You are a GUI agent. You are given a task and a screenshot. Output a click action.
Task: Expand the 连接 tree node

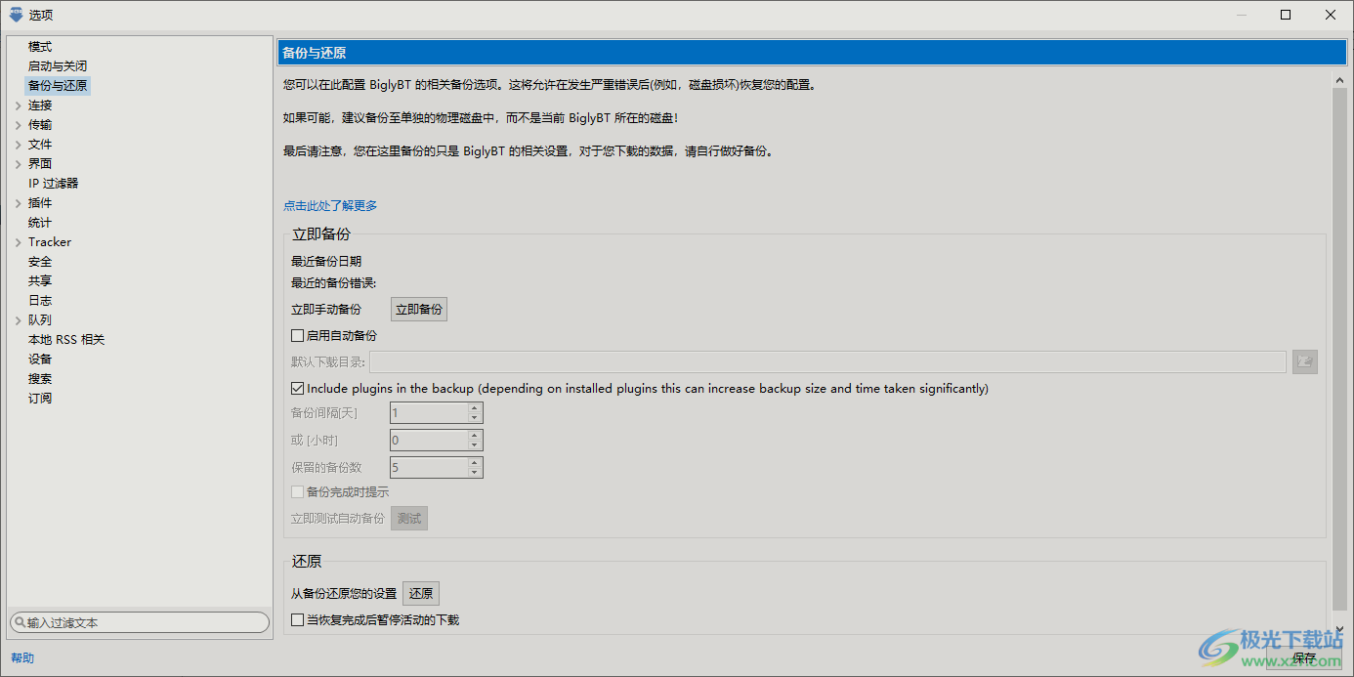pos(18,106)
